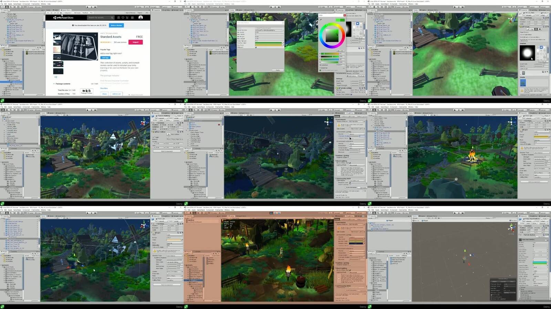Click the Healthy Color swatch in grass dialog
Screen dimensions: 551x309
(268, 43)
